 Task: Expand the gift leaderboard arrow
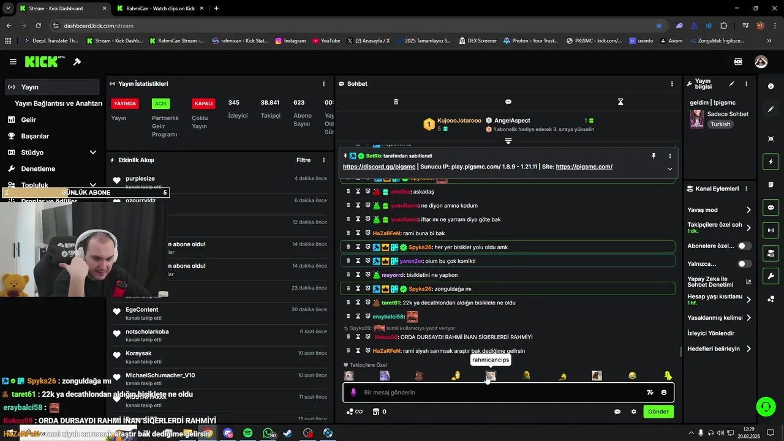[x=508, y=141]
